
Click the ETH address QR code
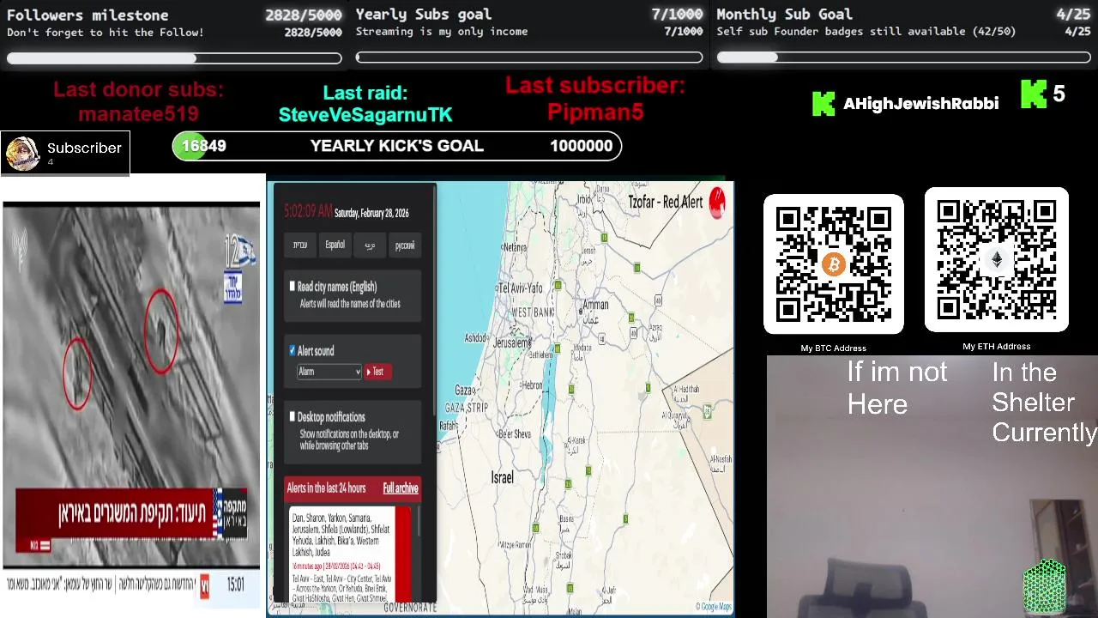pyautogui.click(x=996, y=260)
